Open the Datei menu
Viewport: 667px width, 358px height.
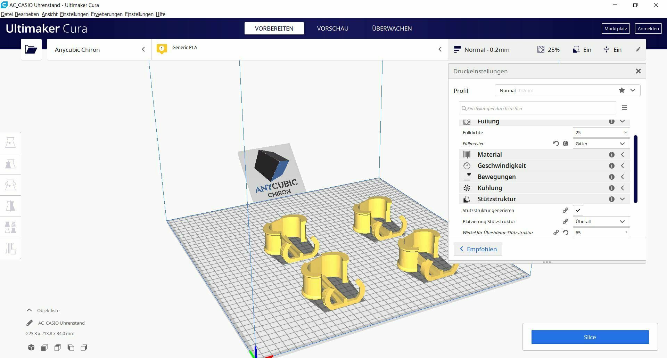(x=7, y=14)
